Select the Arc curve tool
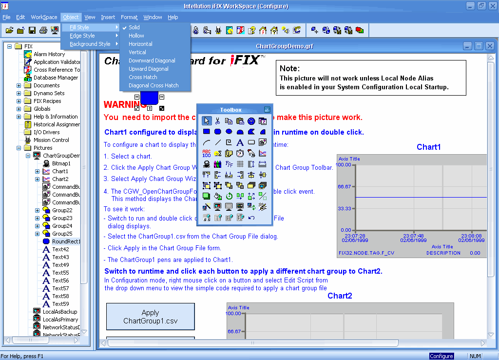The width and height of the screenshot is (499, 360). click(207, 142)
